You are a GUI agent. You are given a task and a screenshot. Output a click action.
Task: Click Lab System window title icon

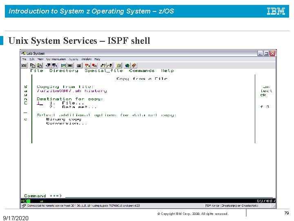(x=23, y=53)
